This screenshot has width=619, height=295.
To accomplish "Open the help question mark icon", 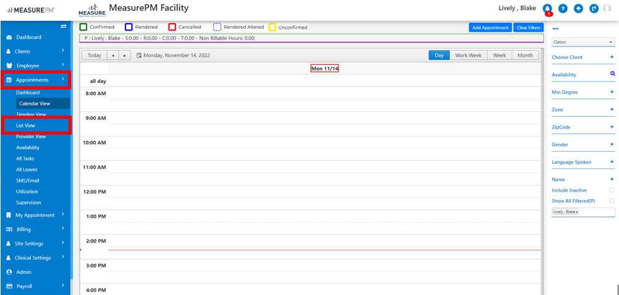I will 563,9.
